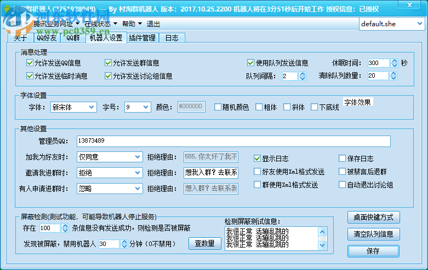Click the 字体效果 preview label
The height and width of the screenshot is (270, 428).
[x=357, y=102]
